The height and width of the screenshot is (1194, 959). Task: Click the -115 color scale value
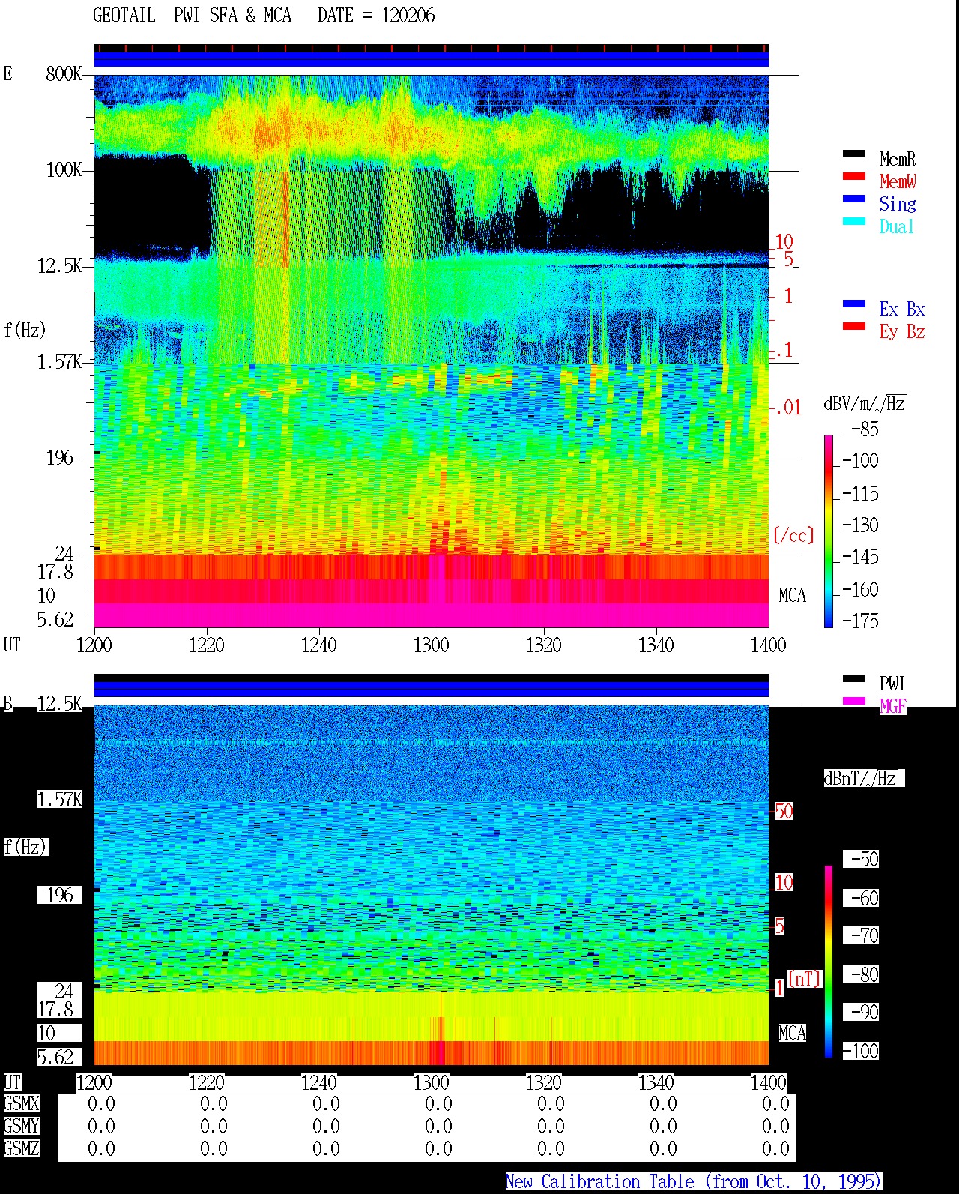(860, 493)
